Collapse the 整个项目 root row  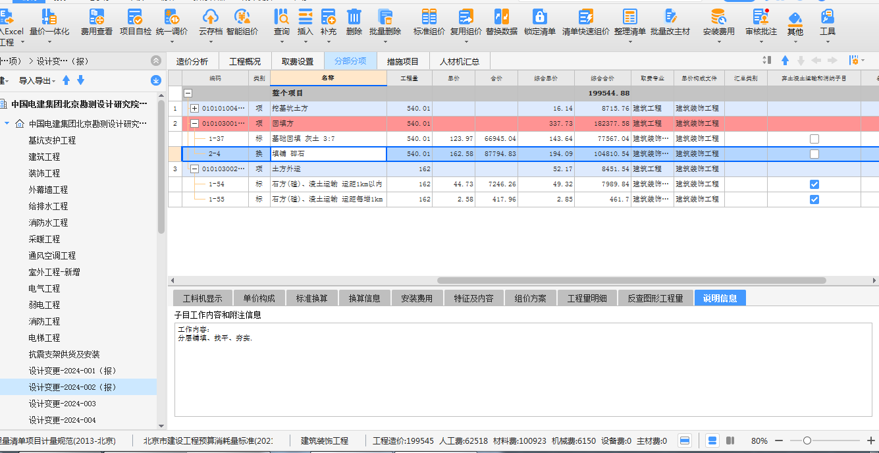click(188, 93)
